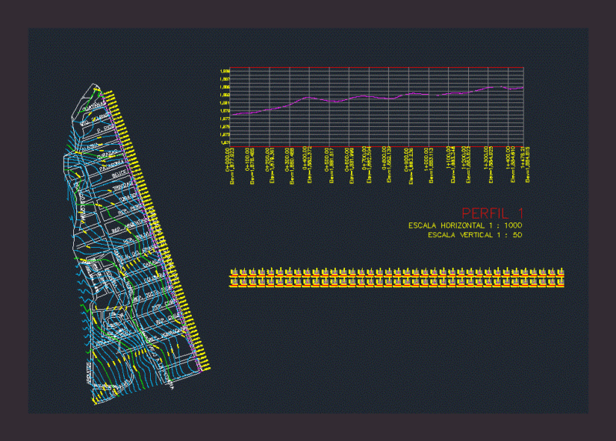Image resolution: width=616 pixels, height=441 pixels.
Task: Select the Elev=1,877.923 elevation label
Action: click(233, 166)
